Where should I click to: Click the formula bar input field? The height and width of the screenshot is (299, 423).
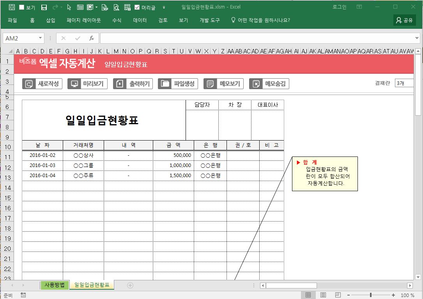(x=257, y=38)
